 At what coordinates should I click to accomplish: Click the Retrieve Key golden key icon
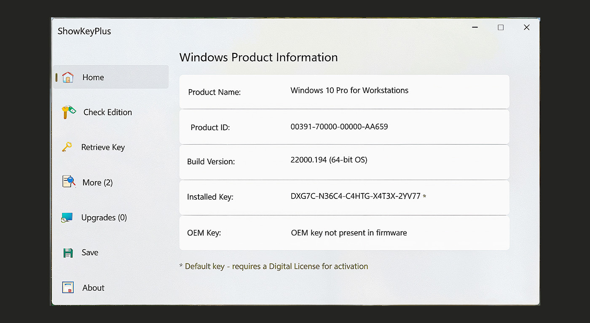tap(67, 147)
